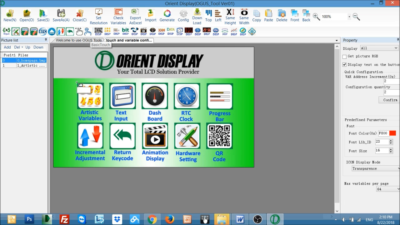Select the incremental adjustment arrows tool
This screenshot has height=225, width=400.
61,31
